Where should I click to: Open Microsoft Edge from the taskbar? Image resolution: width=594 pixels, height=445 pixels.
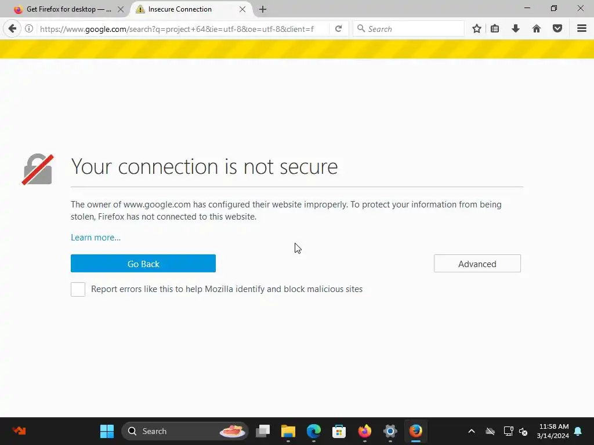click(314, 431)
